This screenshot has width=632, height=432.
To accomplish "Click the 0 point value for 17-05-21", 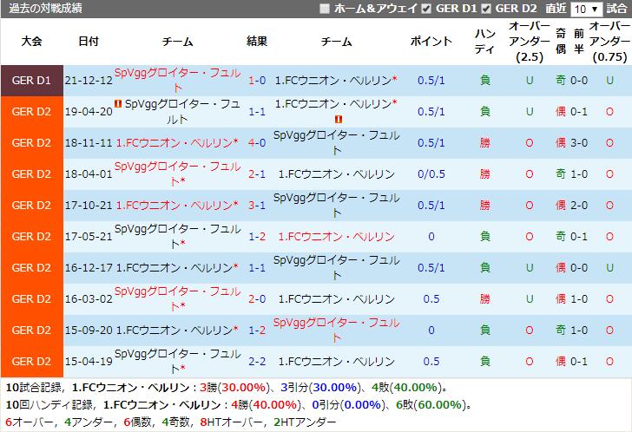I will click(x=431, y=236).
